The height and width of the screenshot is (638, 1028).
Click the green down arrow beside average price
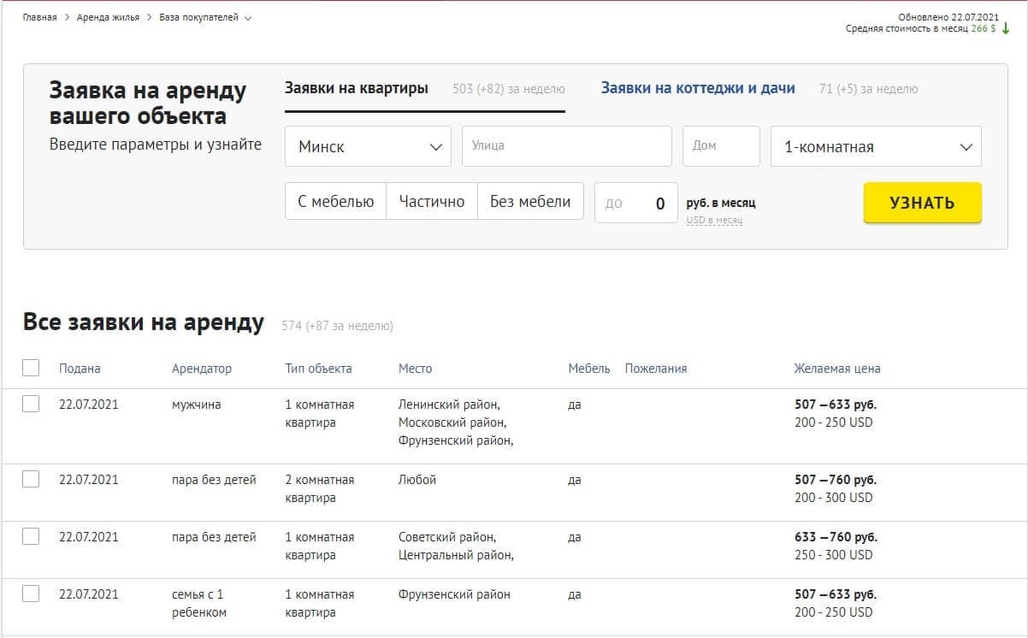(1006, 28)
